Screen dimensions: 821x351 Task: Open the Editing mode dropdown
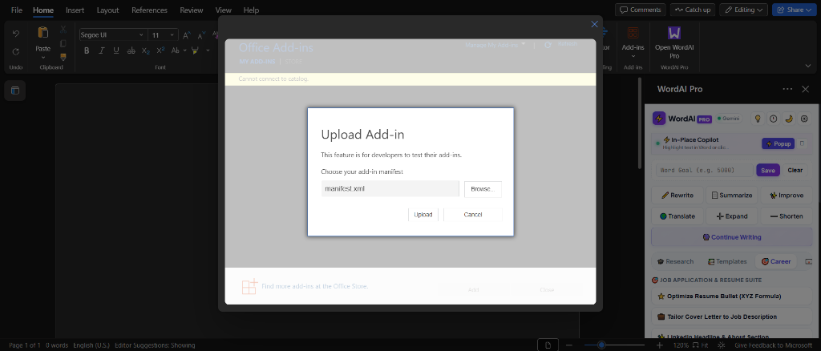point(743,10)
